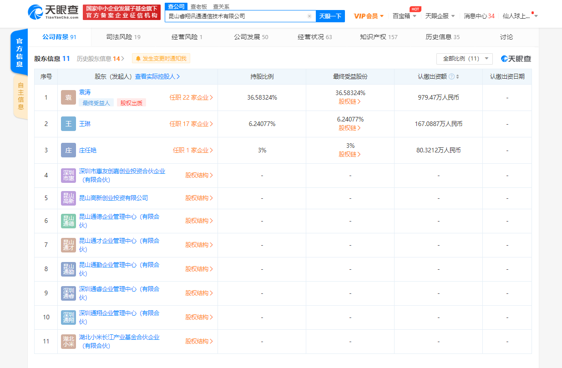Viewport: 562px width, 368px height.
Task: Open 股权链 link in 王琳's row
Action: pos(350,128)
